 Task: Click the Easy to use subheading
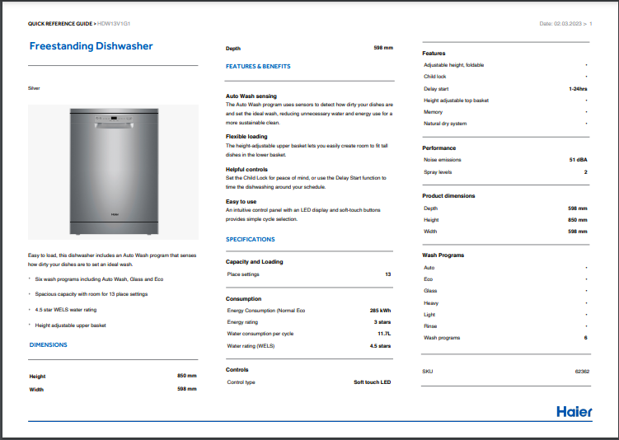click(x=242, y=201)
